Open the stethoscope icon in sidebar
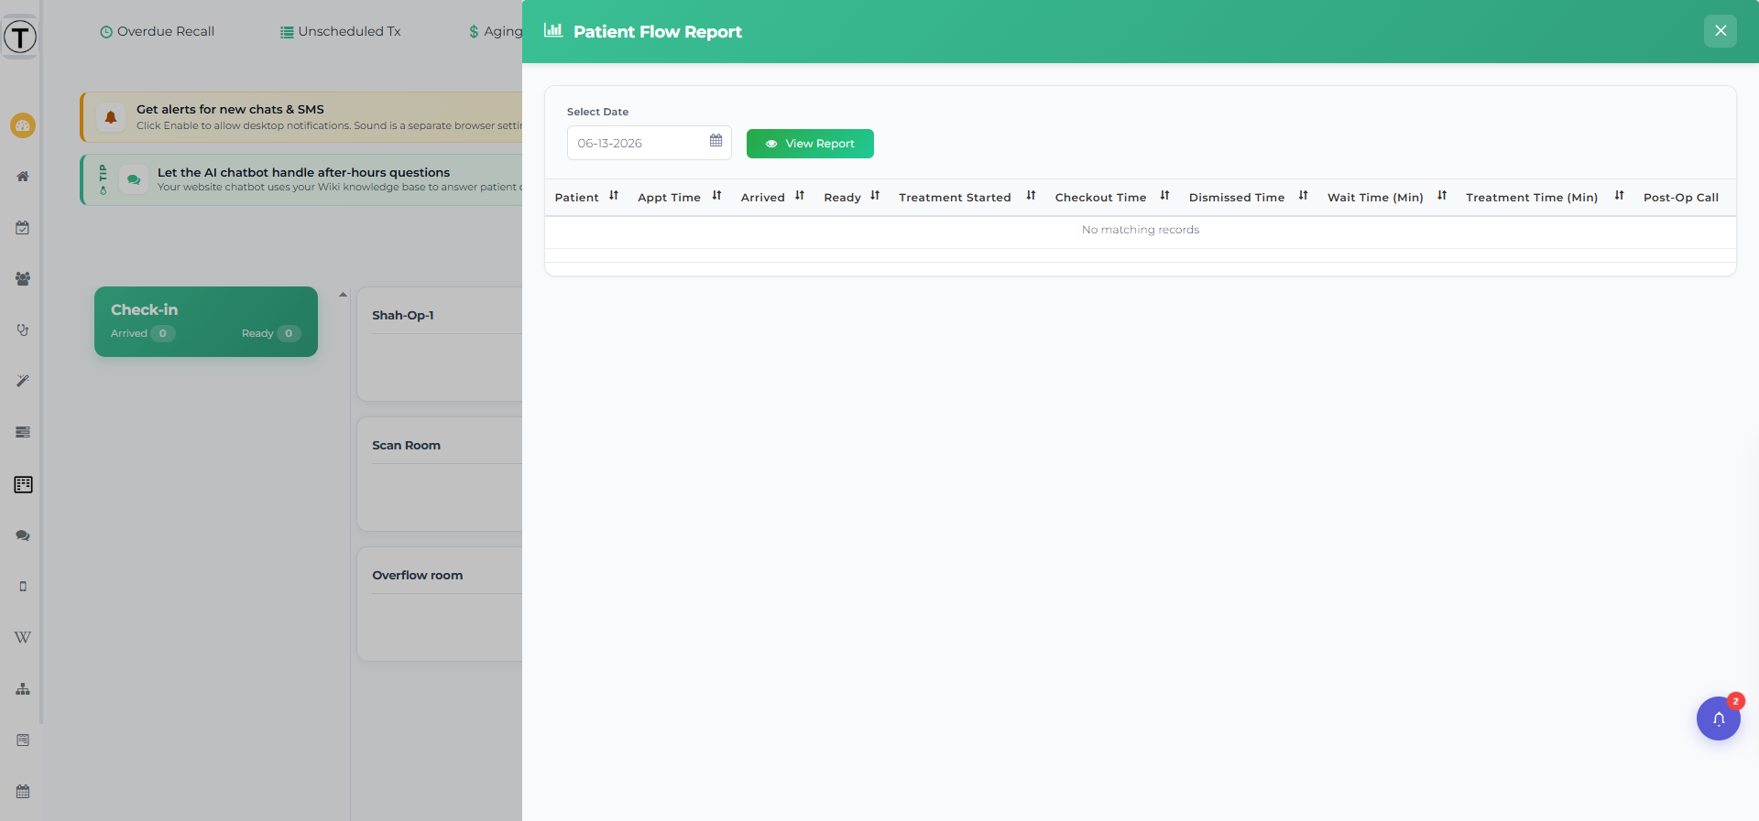 click(23, 329)
